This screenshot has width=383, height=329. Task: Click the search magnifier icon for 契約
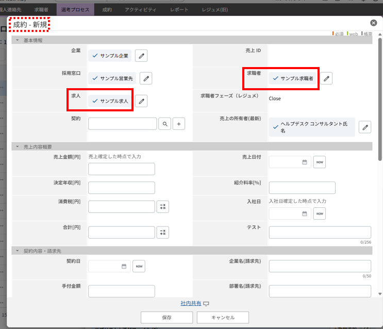pos(164,124)
